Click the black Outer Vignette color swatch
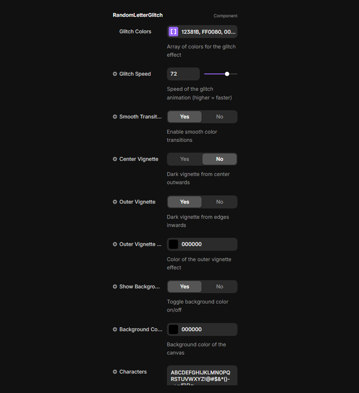Image resolution: width=359 pixels, height=393 pixels. coord(173,244)
